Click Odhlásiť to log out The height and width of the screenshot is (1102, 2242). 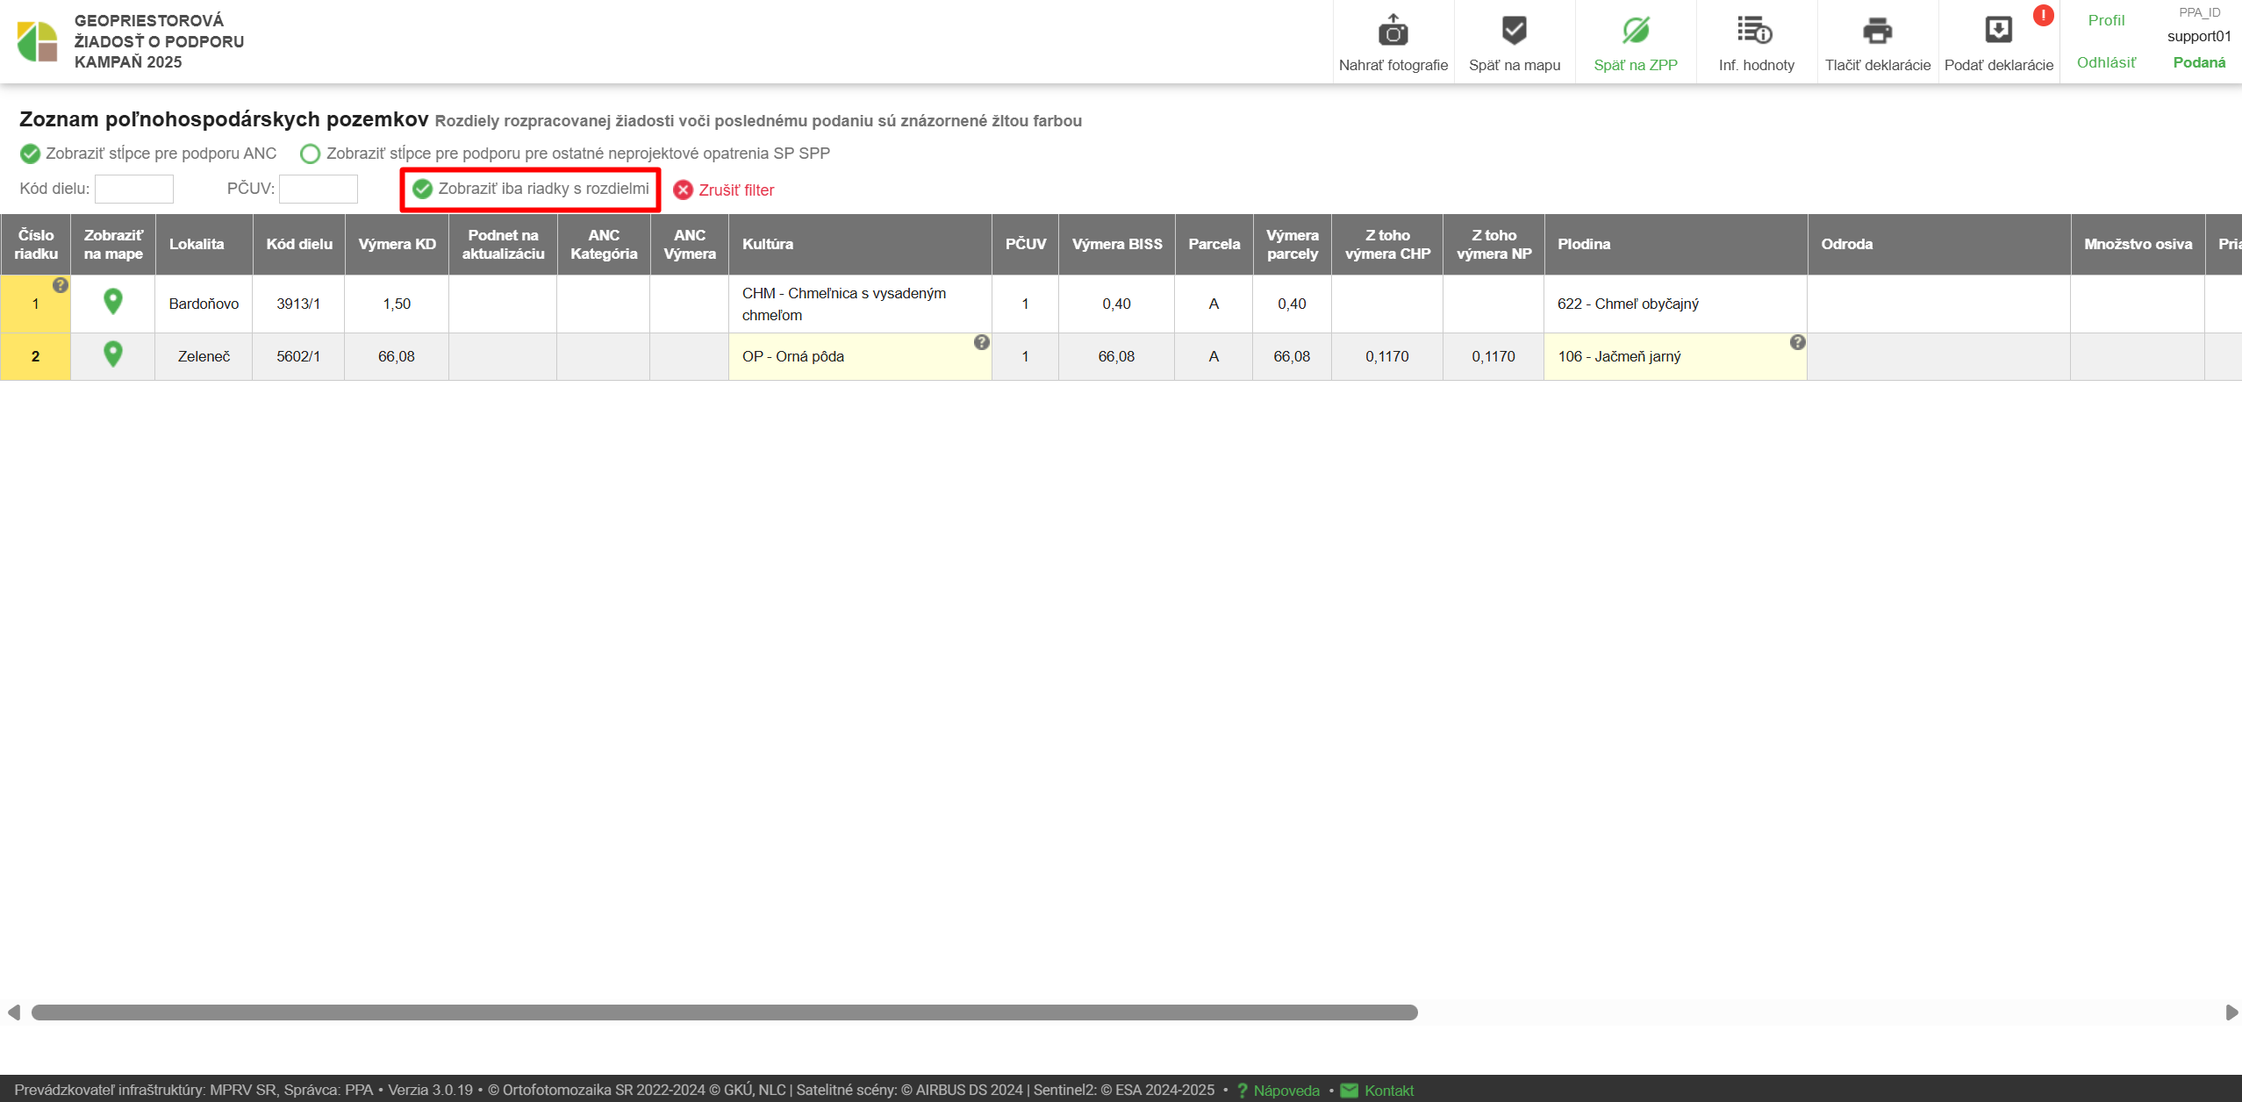[2105, 62]
